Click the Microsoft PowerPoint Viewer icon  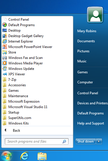pyautogui.click(x=5, y=47)
